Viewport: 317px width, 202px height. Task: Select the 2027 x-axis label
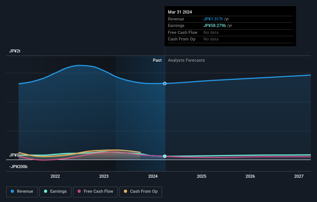tap(299, 176)
